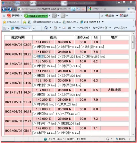Open the ツール(O) menu

[120, 28]
